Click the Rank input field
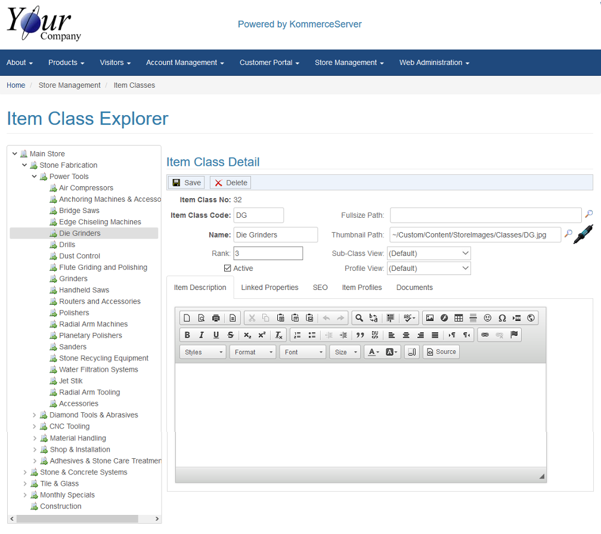This screenshot has width=601, height=534. pyautogui.click(x=268, y=254)
